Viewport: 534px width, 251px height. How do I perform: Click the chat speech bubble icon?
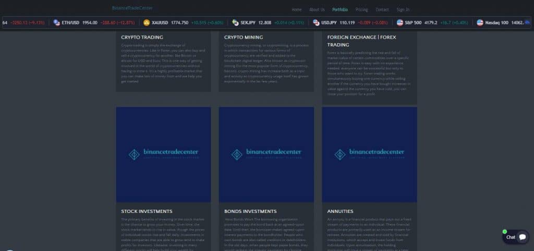pyautogui.click(x=523, y=237)
